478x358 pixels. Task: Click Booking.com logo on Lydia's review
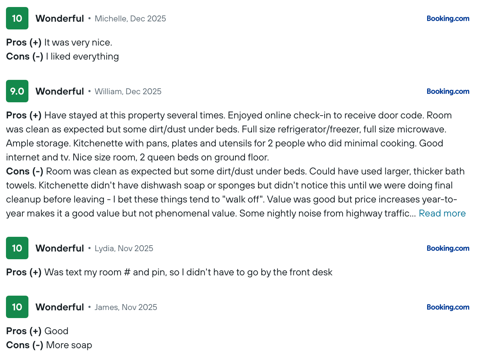tap(448, 248)
